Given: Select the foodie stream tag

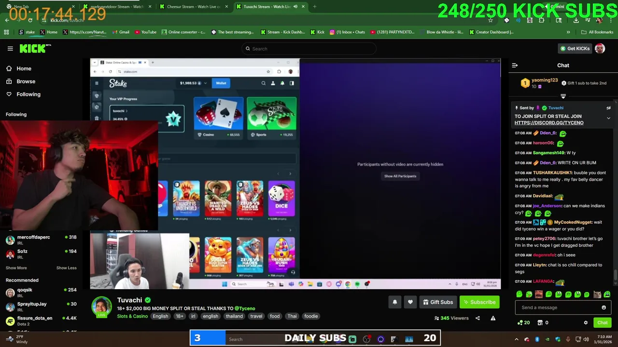Looking at the screenshot, I should coord(311,317).
